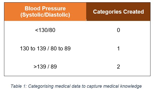Select the (Systolic/Diastolic) header line
Viewport: 154px width, 92px height.
click(45, 15)
